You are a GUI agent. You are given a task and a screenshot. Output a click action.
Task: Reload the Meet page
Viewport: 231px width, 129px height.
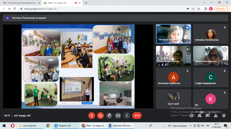coord(14,9)
